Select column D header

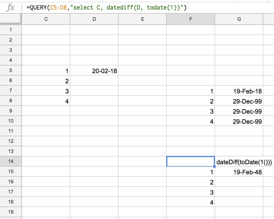pyautogui.click(x=94, y=19)
